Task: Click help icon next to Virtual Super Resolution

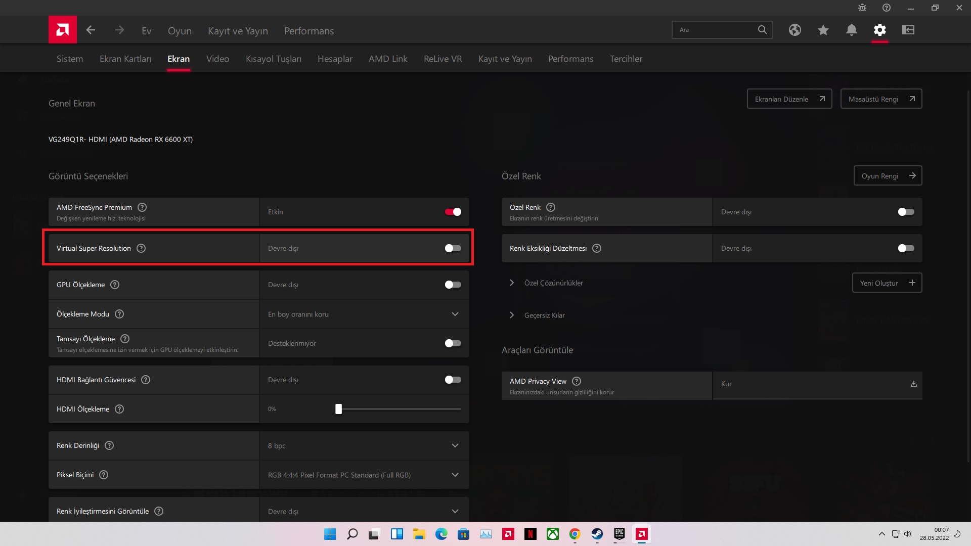Action: [141, 248]
